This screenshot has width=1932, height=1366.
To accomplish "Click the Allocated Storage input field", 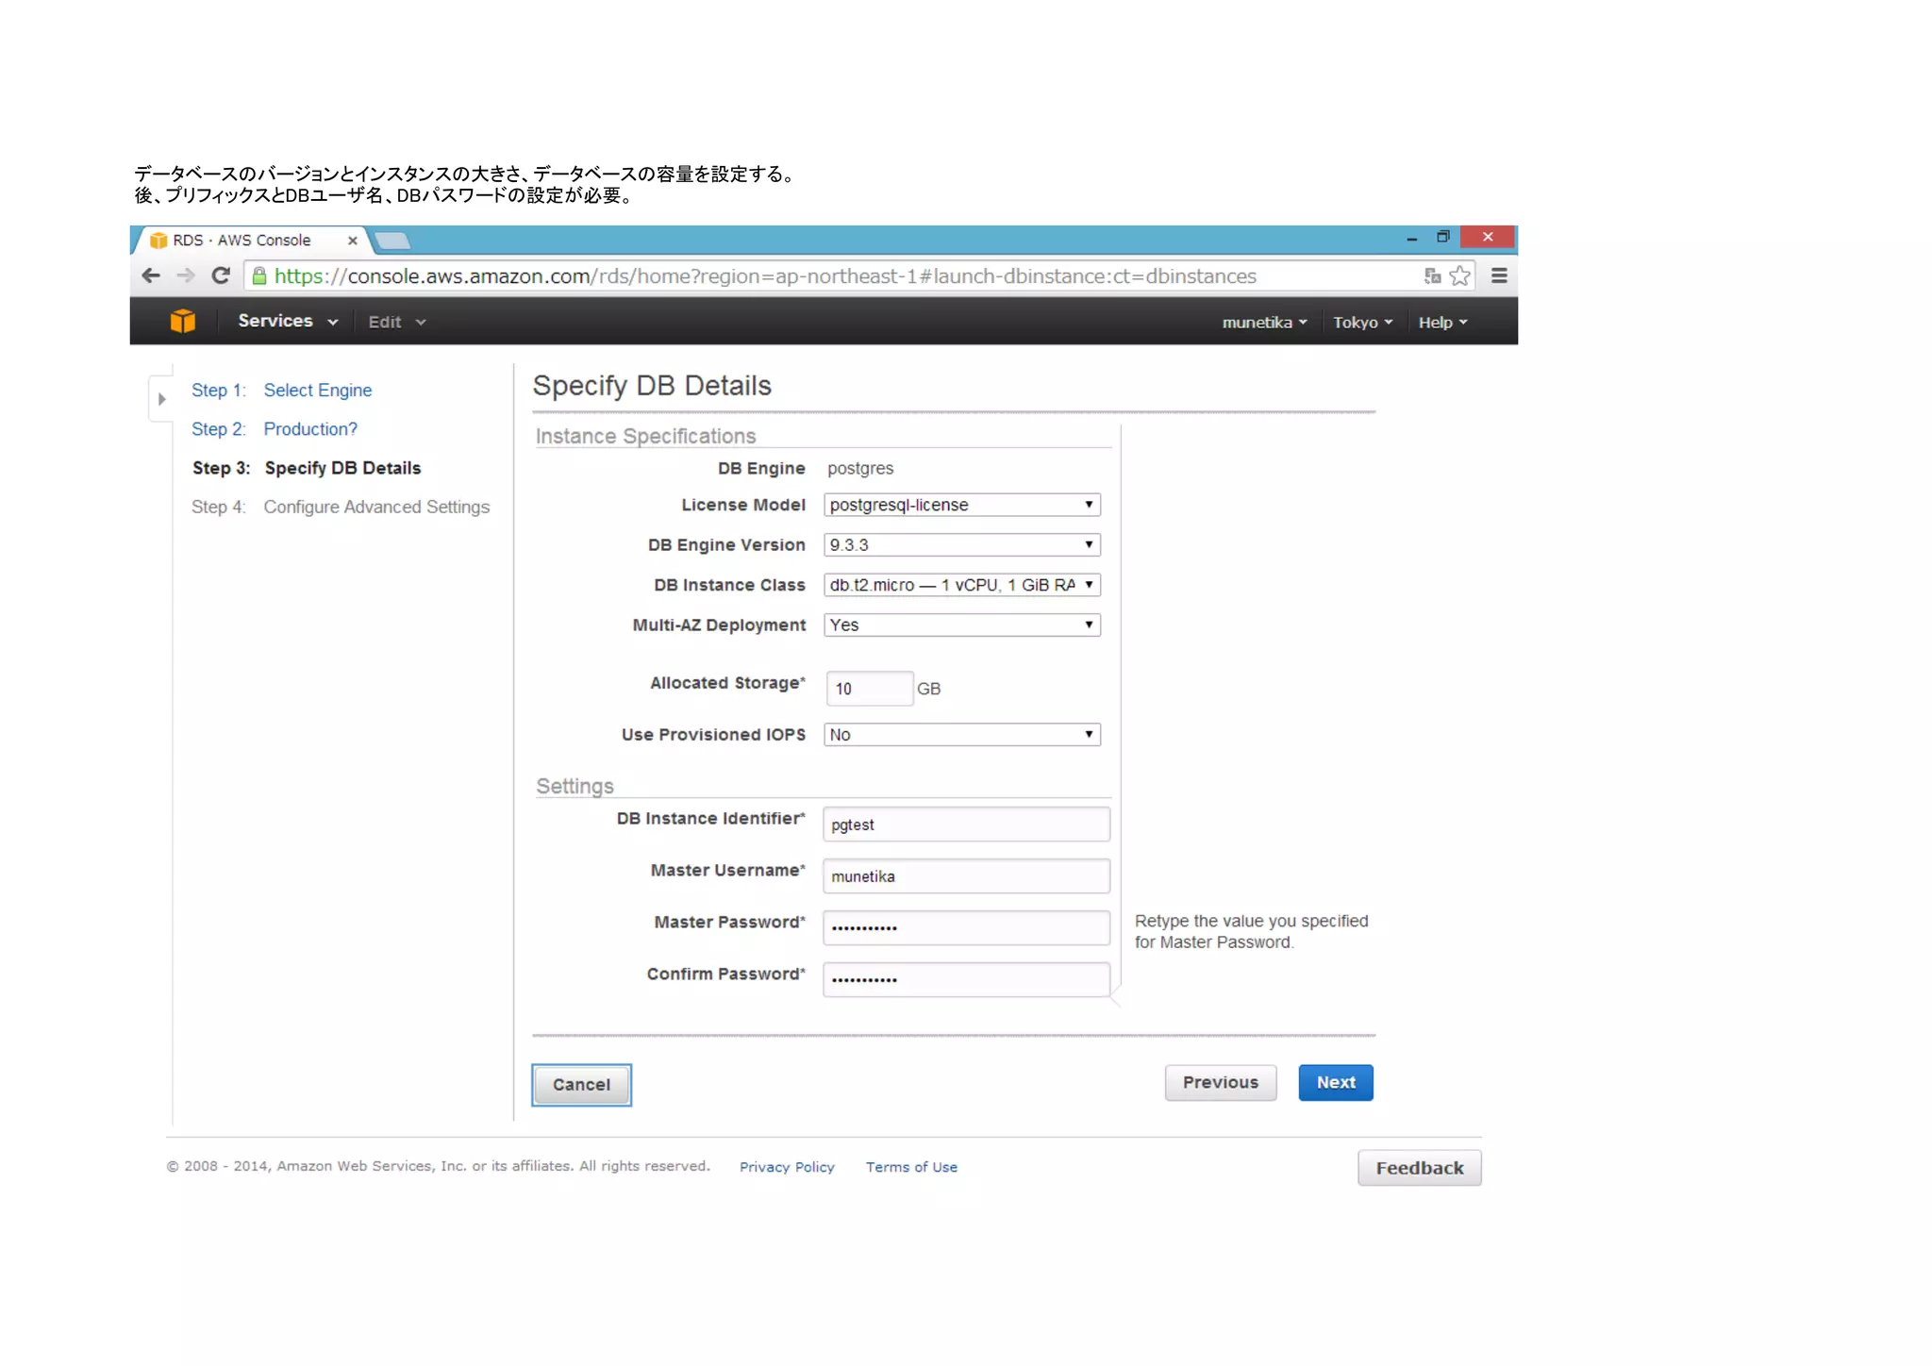I will point(869,689).
